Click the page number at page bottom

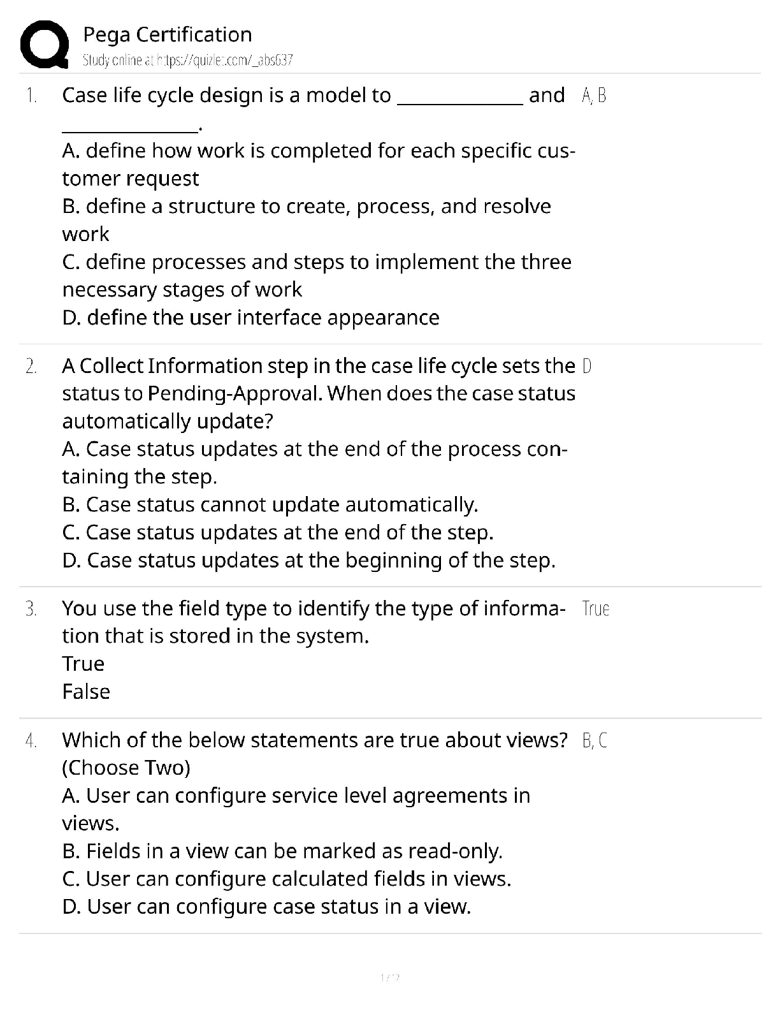389,977
